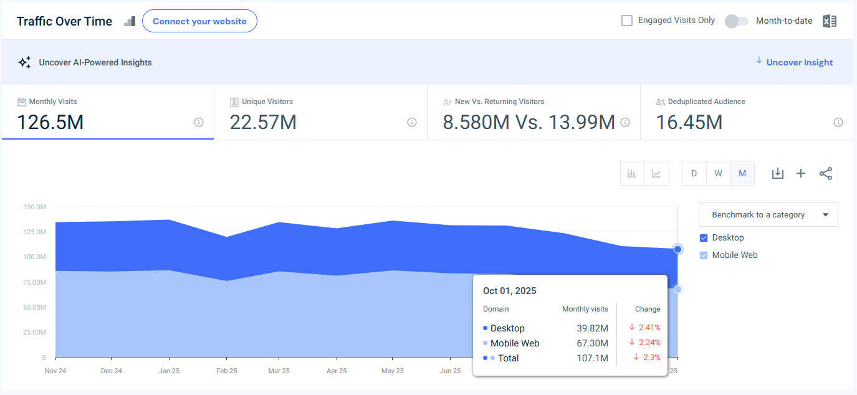The width and height of the screenshot is (857, 395).
Task: Open the Uncover Insight link
Action: (798, 62)
